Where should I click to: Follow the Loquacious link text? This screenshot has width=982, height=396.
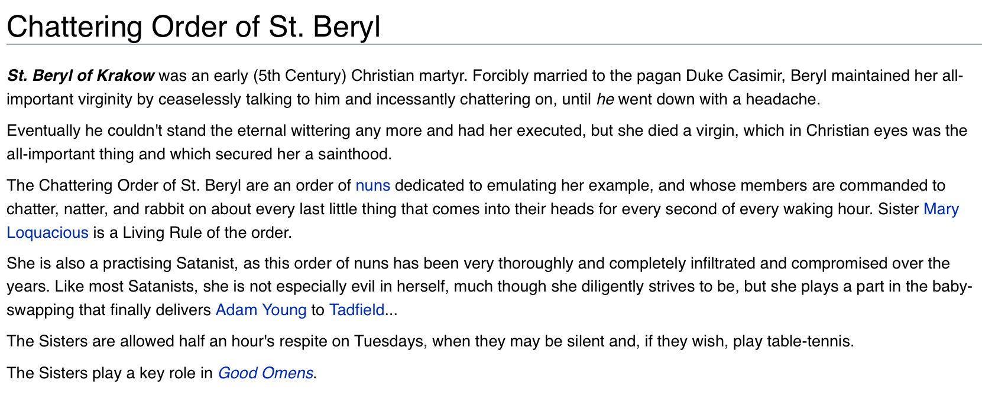[x=47, y=233]
